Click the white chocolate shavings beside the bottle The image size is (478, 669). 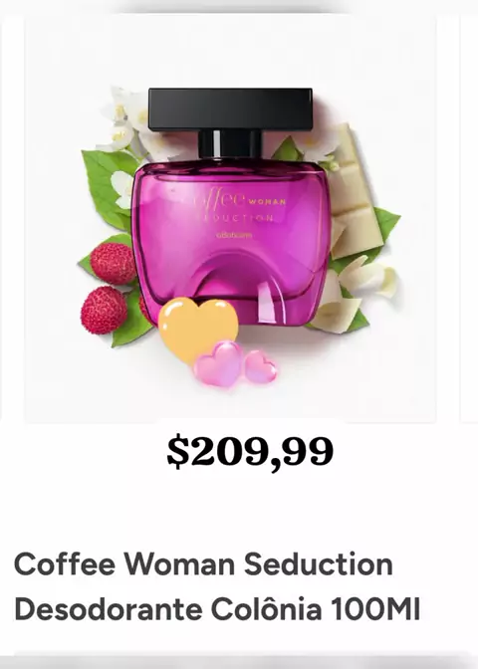tap(358, 295)
